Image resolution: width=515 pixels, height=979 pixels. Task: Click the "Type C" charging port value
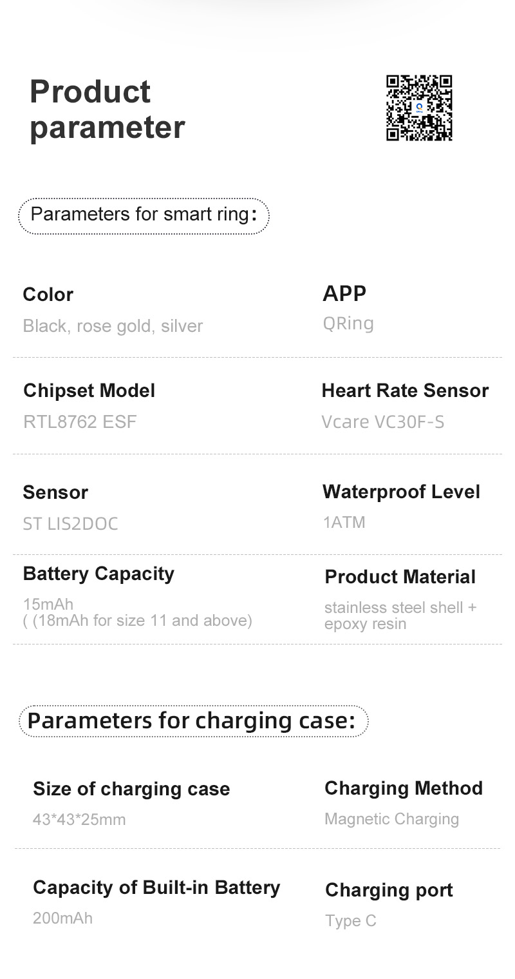350,921
